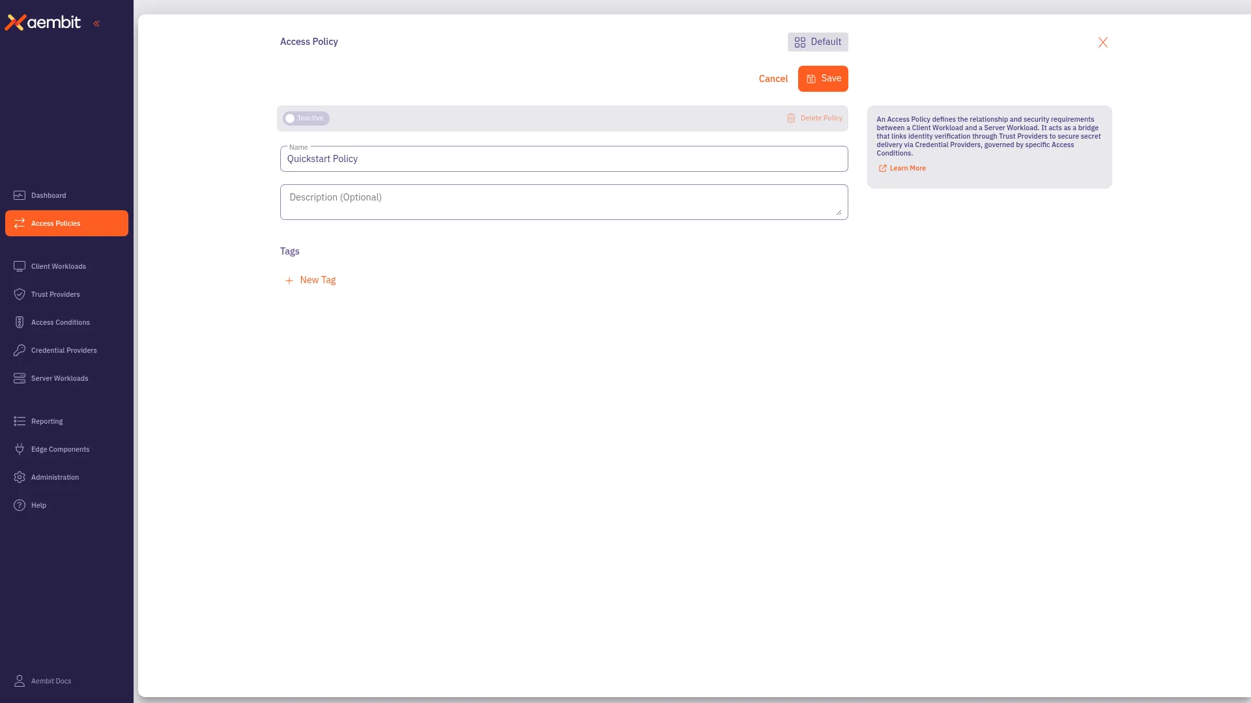Click the Aembit logo
This screenshot has height=703, width=1251.
click(43, 23)
